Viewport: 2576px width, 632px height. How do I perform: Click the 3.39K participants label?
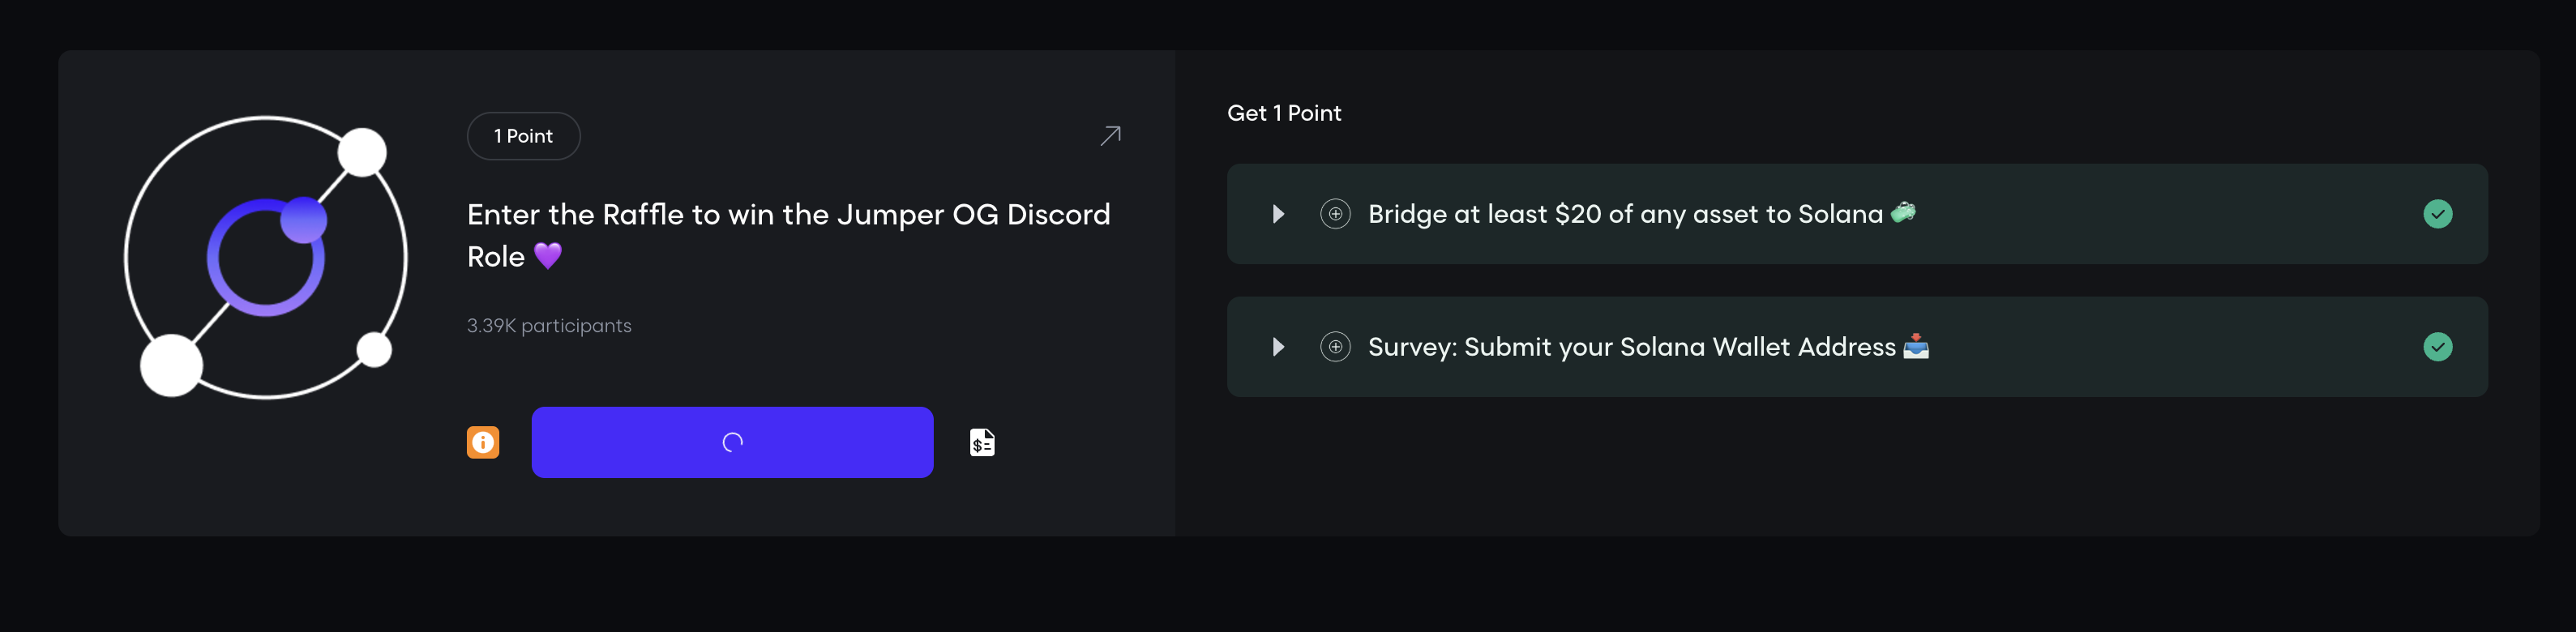(549, 326)
